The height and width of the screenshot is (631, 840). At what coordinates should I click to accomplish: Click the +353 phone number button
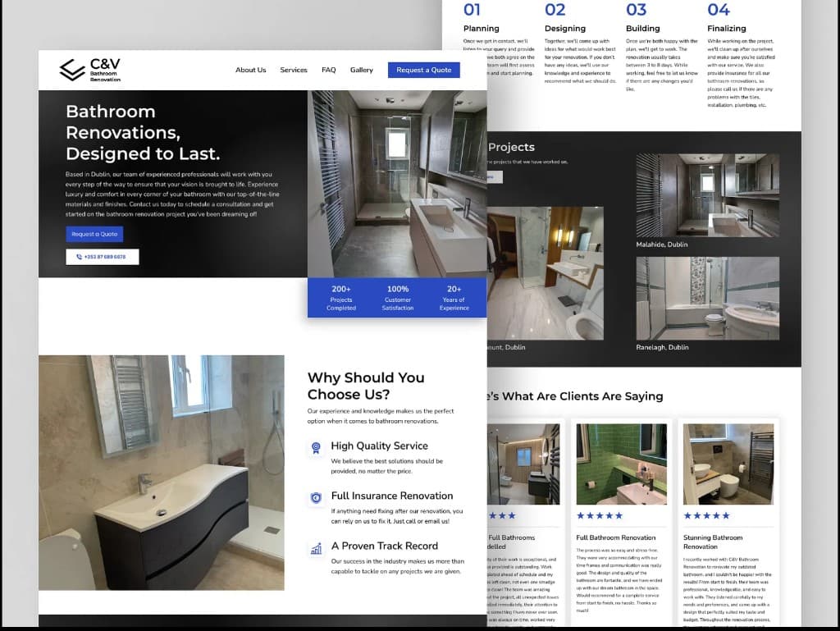pos(102,257)
